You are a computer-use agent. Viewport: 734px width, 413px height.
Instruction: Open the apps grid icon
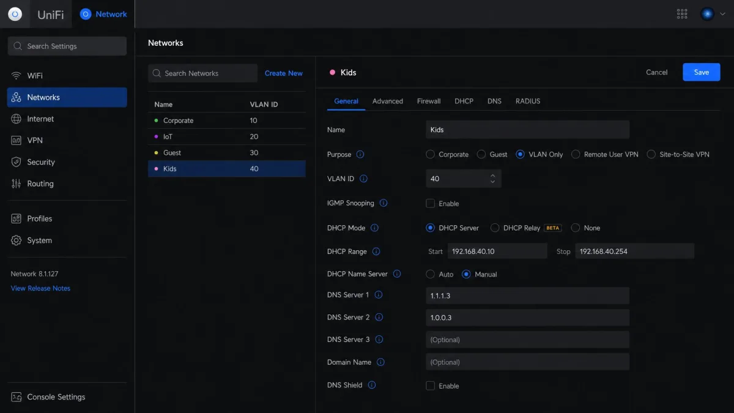coord(682,13)
